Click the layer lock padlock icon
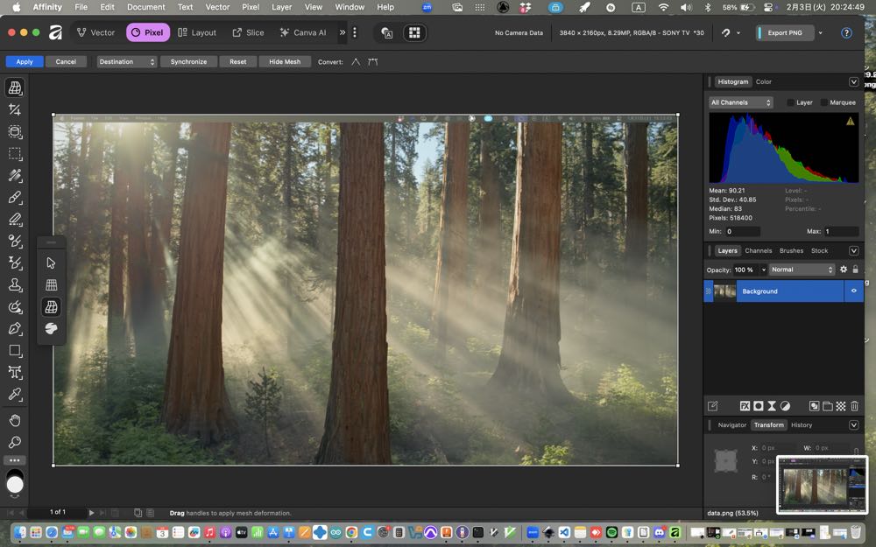The width and height of the screenshot is (876, 547). 855,270
